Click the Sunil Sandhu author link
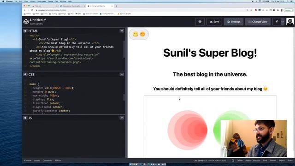This screenshot has height=166, width=295. (x=36, y=24)
